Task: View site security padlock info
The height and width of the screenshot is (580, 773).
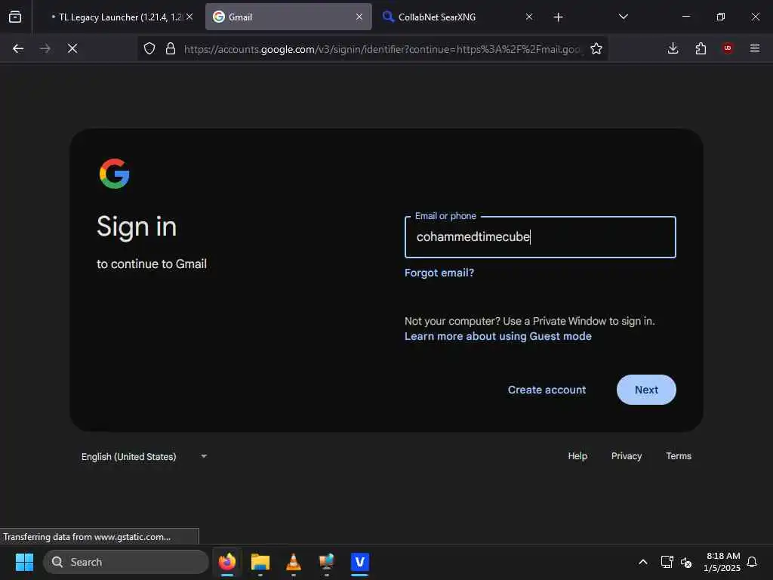Action: coord(171,48)
